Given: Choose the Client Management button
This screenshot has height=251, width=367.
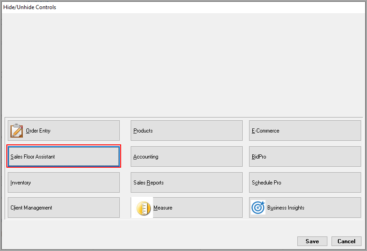Looking at the screenshot, I should pyautogui.click(x=64, y=207).
